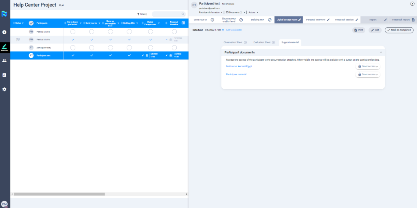
Task: Click the flag icon in Patricia Murillo row
Action: pos(18,39)
